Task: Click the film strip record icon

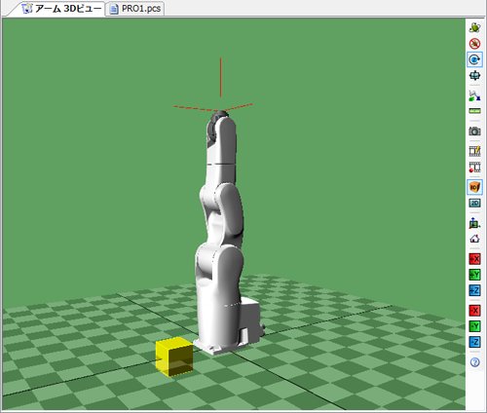Action: pyautogui.click(x=474, y=168)
